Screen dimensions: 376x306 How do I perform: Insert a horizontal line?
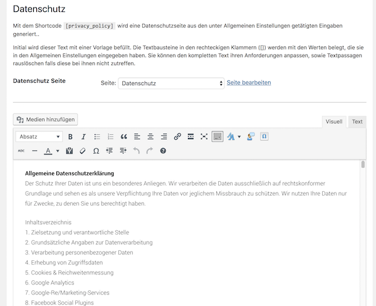34,151
